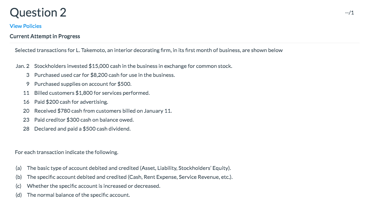Click the Jan. 3 used car purchase entry
The image size is (372, 214).
[x=104, y=75]
